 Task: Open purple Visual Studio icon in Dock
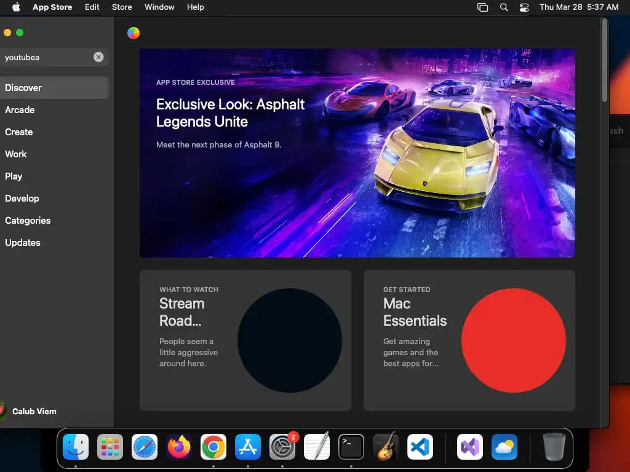470,447
